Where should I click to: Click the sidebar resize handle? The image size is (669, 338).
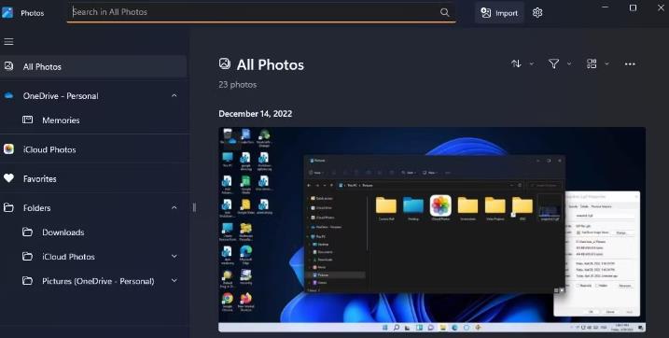click(x=195, y=208)
